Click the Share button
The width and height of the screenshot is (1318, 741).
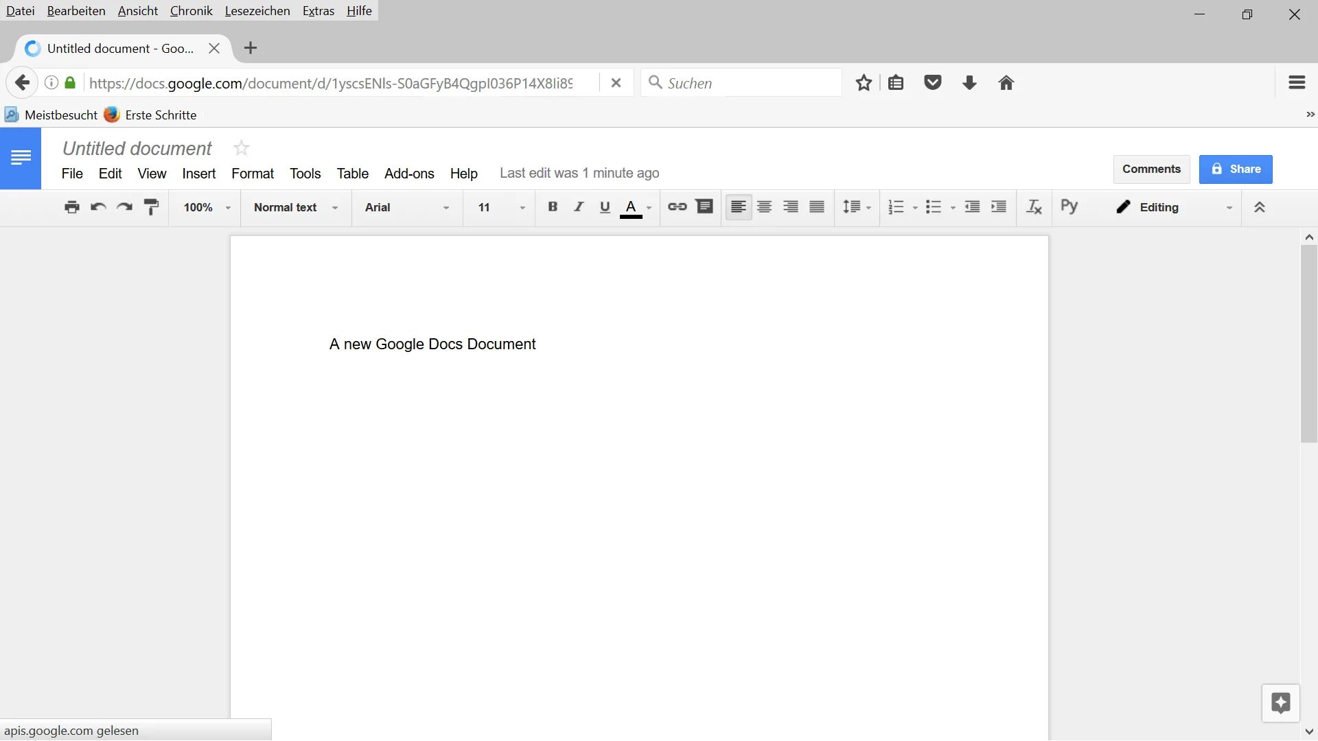(x=1236, y=168)
